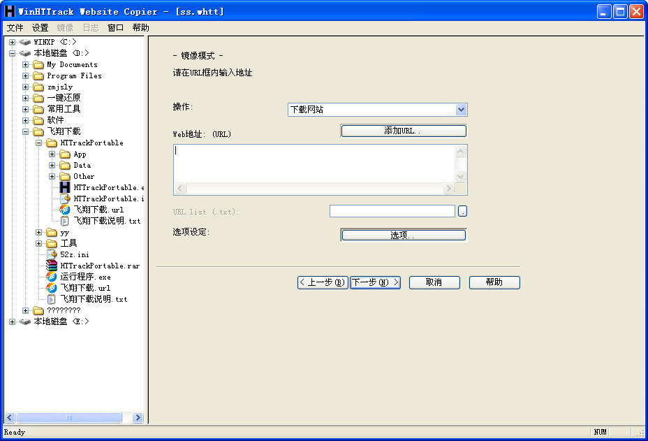This screenshot has width=648, height=441.
Task: Click the Data folder icon
Action: (65, 166)
